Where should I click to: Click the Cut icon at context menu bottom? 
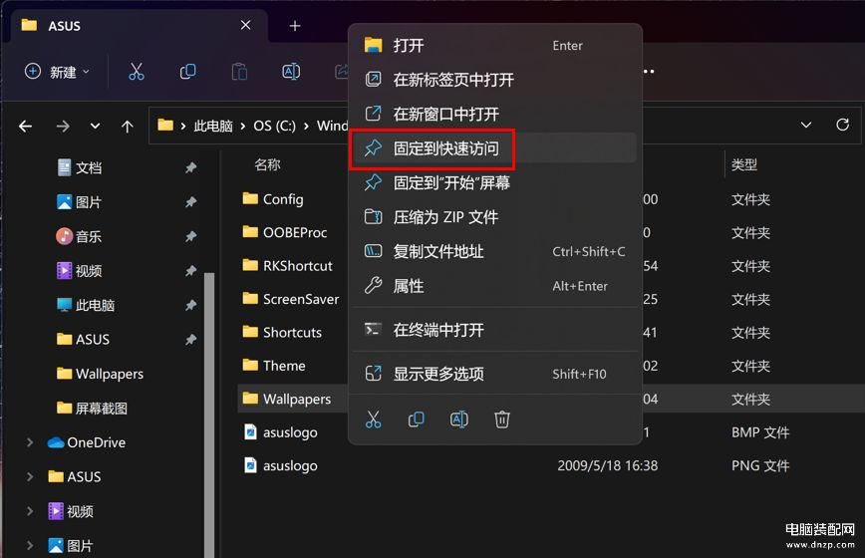coord(374,419)
